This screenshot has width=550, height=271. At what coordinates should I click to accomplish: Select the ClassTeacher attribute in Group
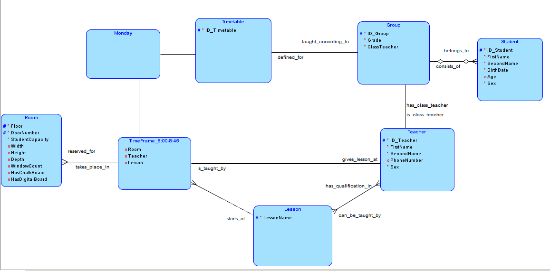[383, 47]
